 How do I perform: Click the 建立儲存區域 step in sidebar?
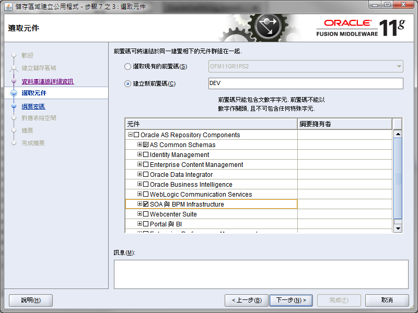[x=39, y=68]
